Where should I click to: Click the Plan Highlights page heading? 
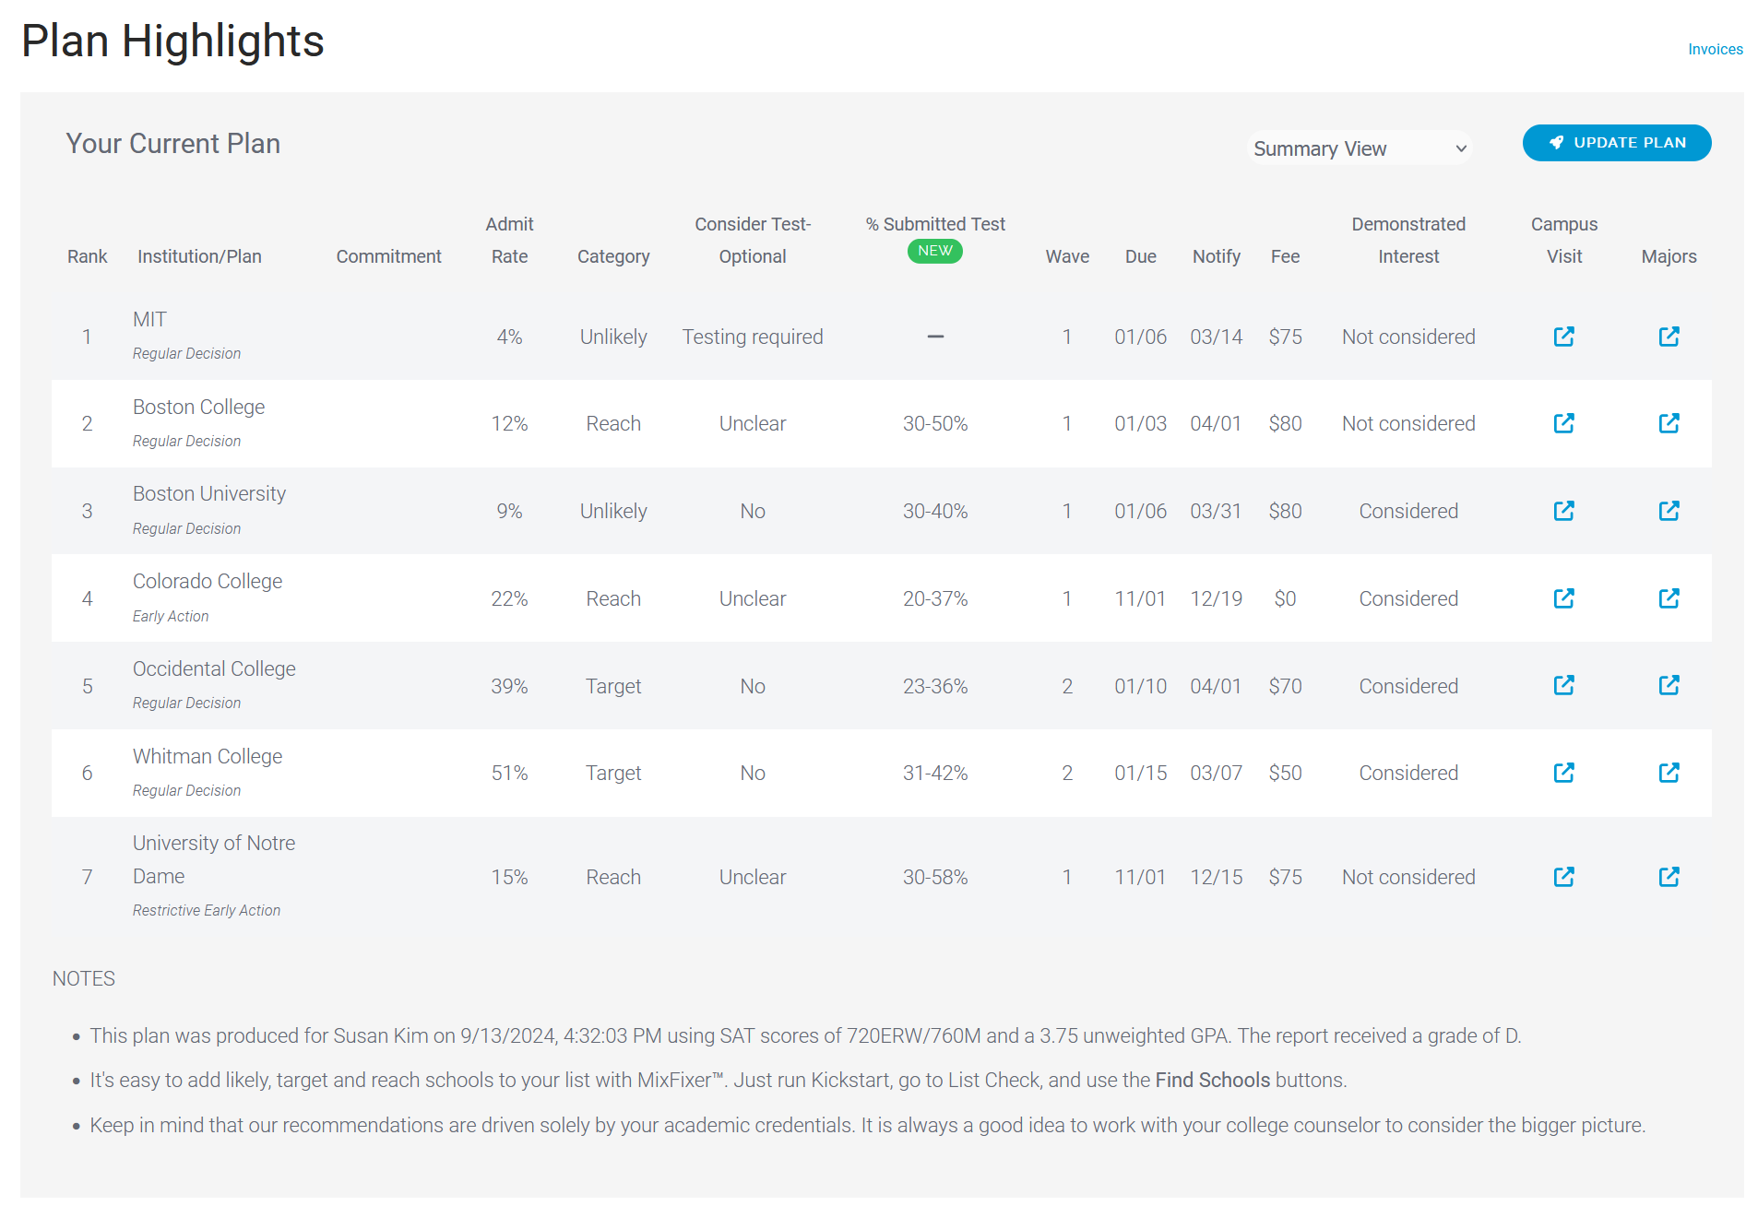click(172, 41)
